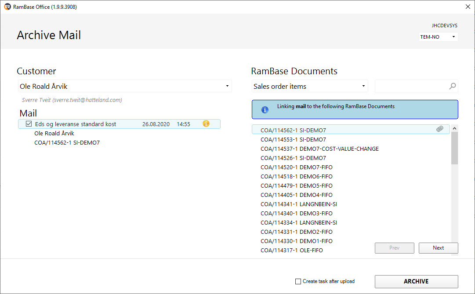Click the orange info icon on the mail row
Screen dimensions: 475x294
(x=206, y=123)
